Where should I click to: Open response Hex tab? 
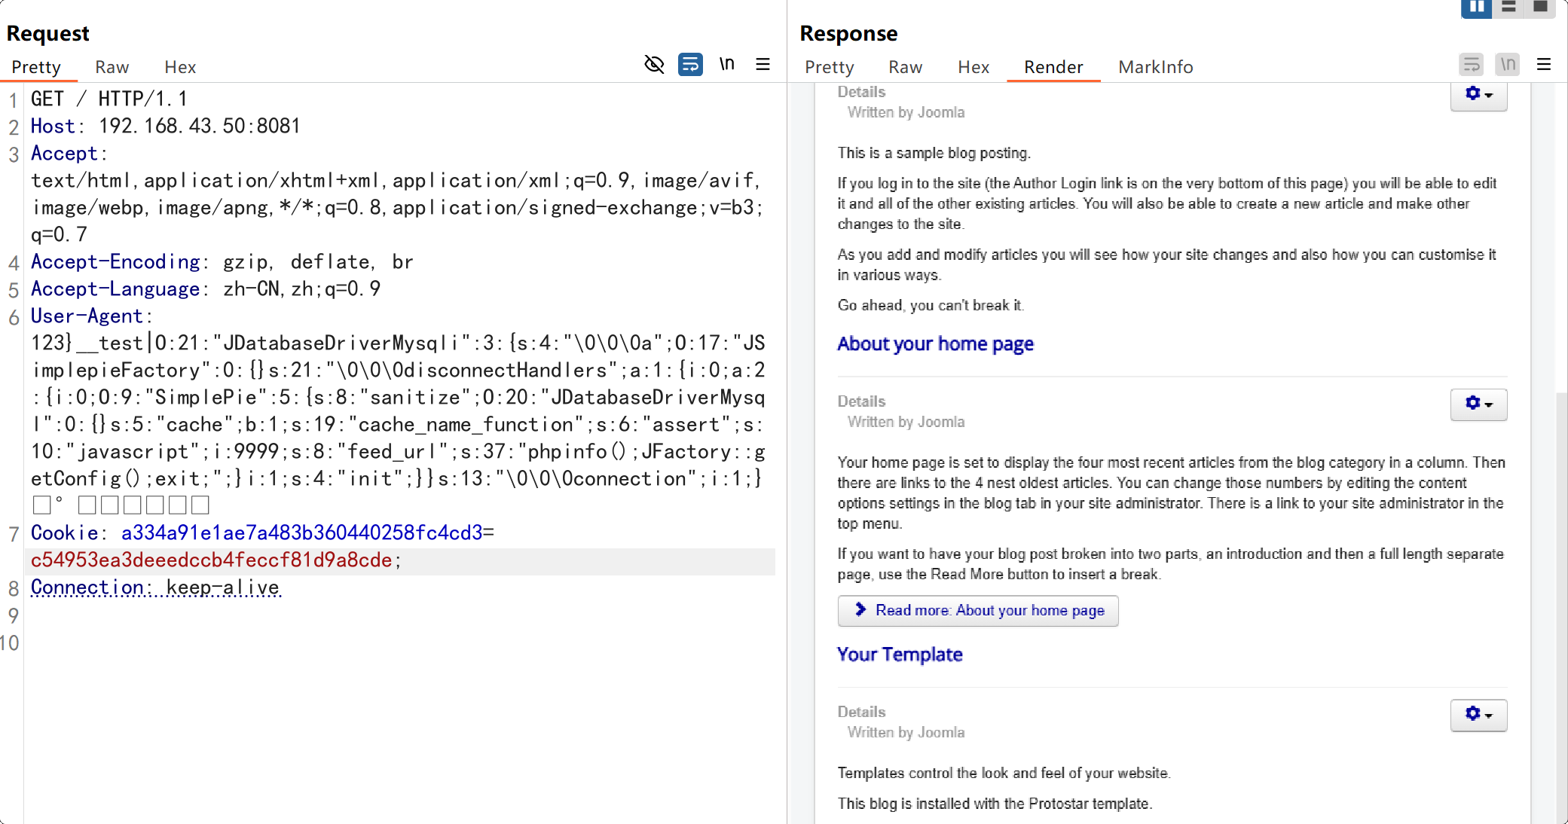point(973,67)
